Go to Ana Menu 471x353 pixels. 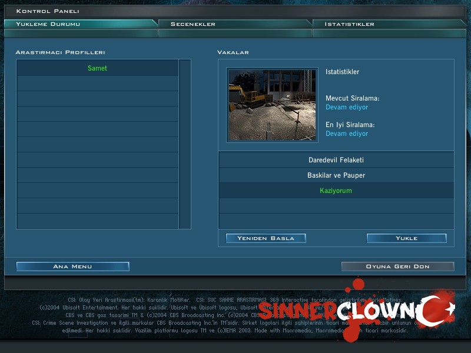click(x=72, y=267)
